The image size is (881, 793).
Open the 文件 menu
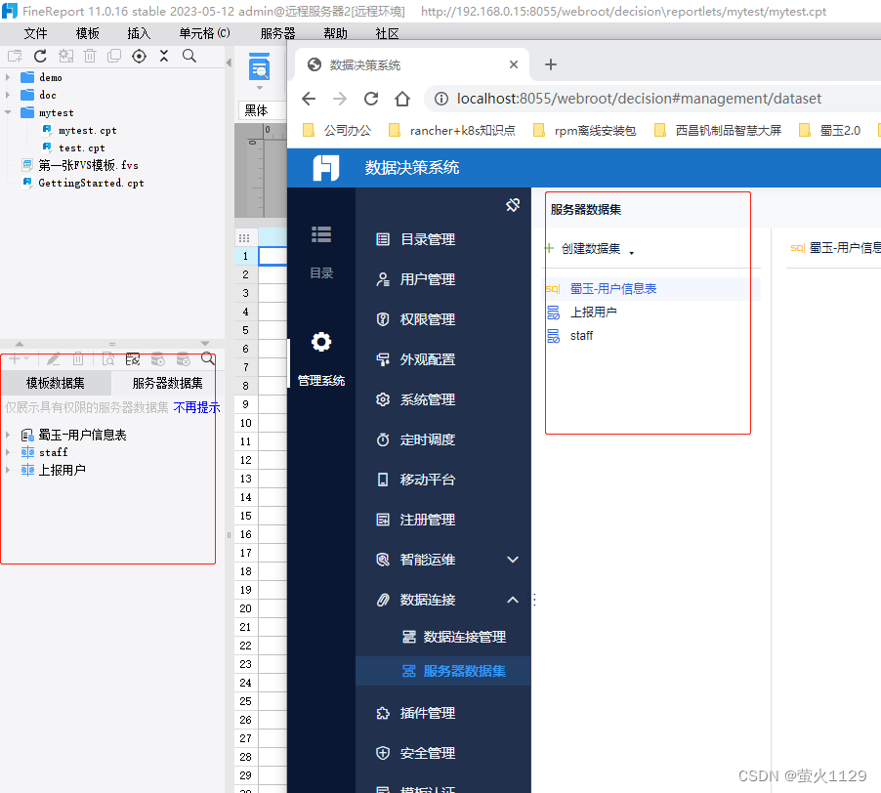(x=35, y=34)
